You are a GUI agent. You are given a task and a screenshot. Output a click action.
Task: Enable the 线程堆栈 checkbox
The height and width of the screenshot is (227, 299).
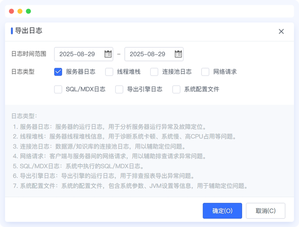[x=109, y=72]
